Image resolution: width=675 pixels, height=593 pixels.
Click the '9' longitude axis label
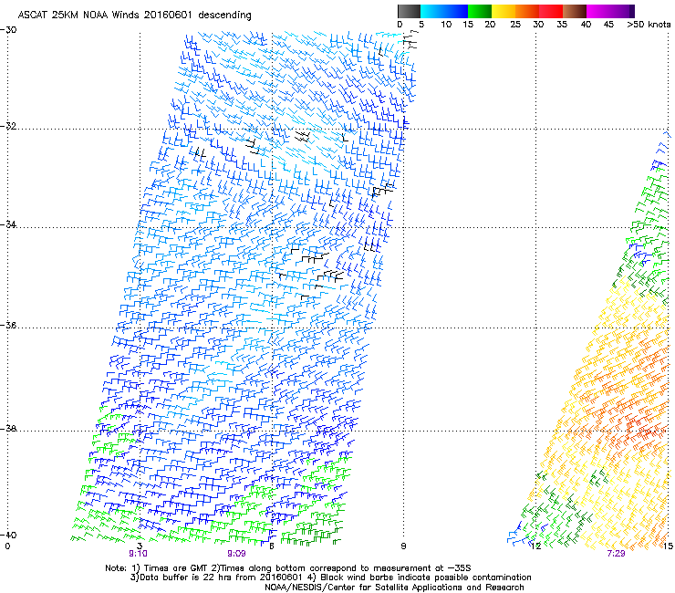tap(403, 546)
